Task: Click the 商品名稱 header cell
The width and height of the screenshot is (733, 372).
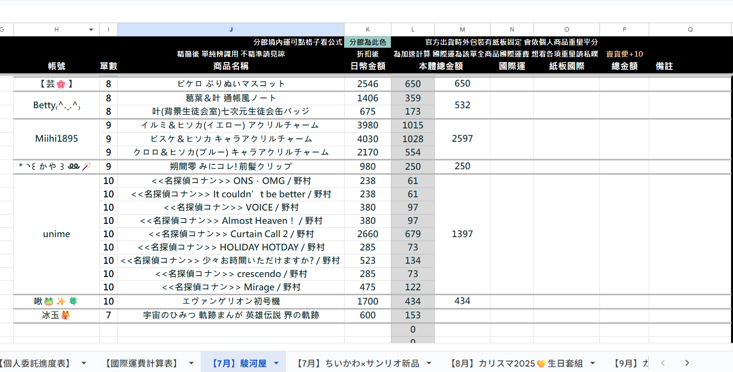Action: pyautogui.click(x=231, y=66)
